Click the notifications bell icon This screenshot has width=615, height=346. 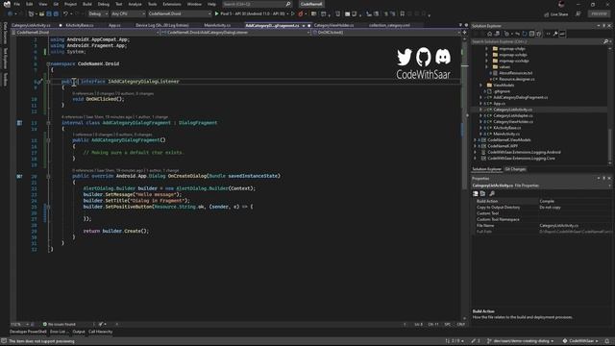pyautogui.click(x=607, y=341)
